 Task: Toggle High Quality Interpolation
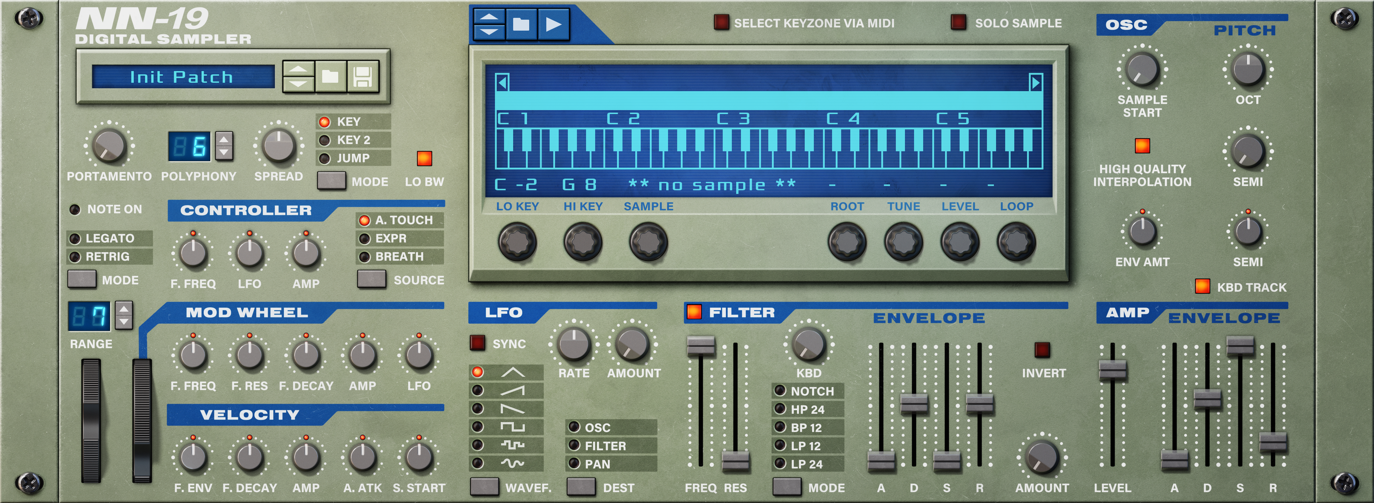[1142, 145]
